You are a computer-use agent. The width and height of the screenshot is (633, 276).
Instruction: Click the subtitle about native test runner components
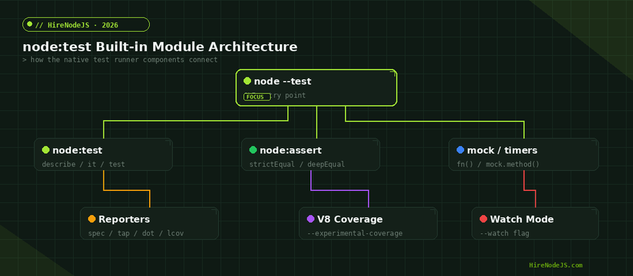(x=120, y=60)
